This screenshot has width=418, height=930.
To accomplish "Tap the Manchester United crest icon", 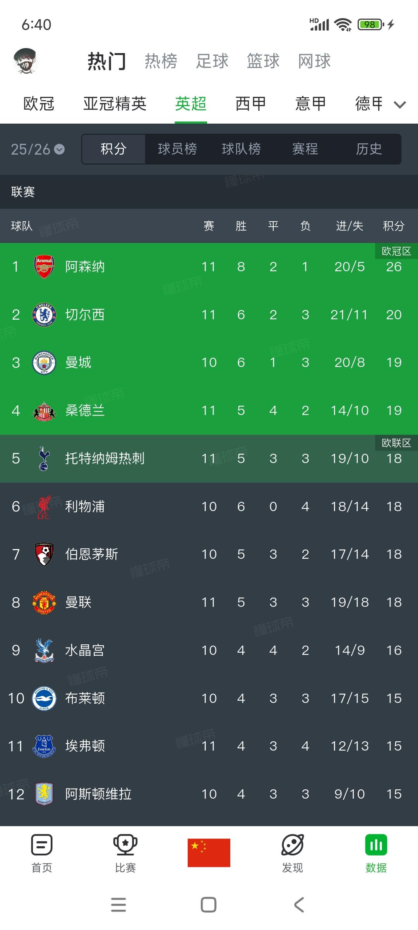I will click(x=44, y=603).
